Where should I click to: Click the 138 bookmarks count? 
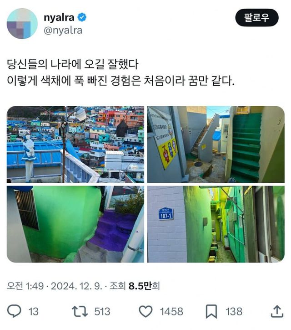234,311
